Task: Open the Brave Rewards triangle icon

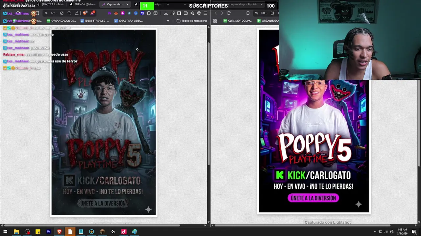Action: click(92, 13)
